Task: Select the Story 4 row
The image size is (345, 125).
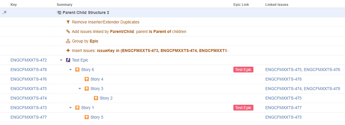Action: [173, 79]
